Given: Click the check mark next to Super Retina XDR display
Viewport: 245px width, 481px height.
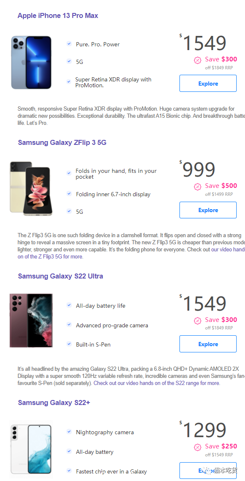Looking at the screenshot, I should pyautogui.click(x=69, y=81).
